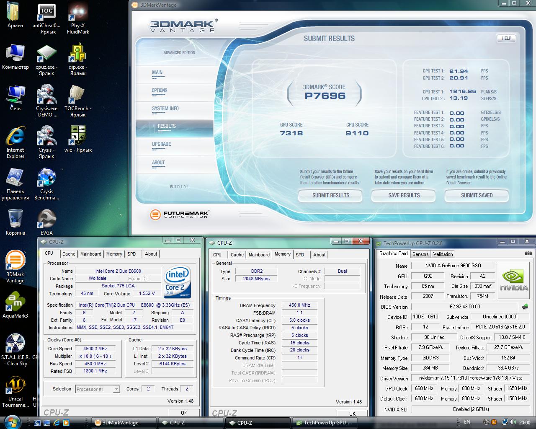The height and width of the screenshot is (429, 536).
Task: Click Internet Explorer quick launch icon
Action: pyautogui.click(x=56, y=423)
